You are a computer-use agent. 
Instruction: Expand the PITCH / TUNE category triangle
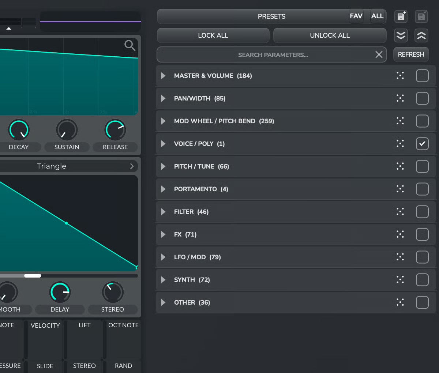point(163,166)
